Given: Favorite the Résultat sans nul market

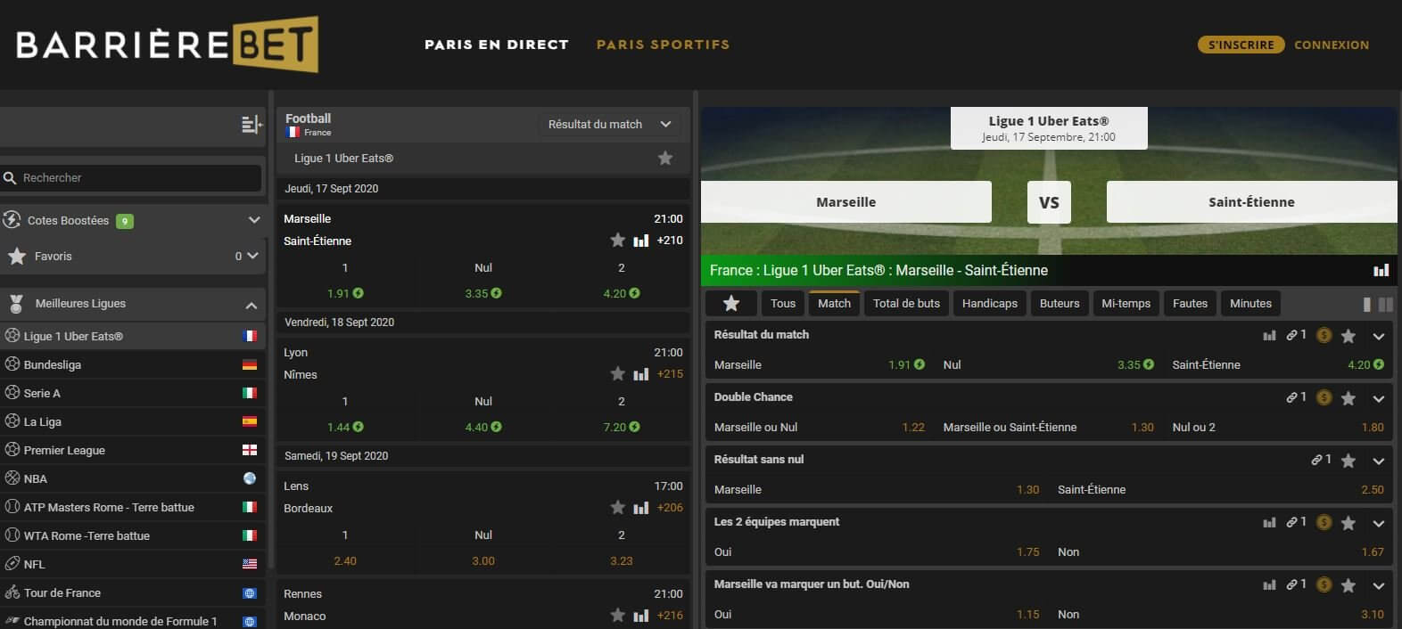Looking at the screenshot, I should click(x=1348, y=461).
